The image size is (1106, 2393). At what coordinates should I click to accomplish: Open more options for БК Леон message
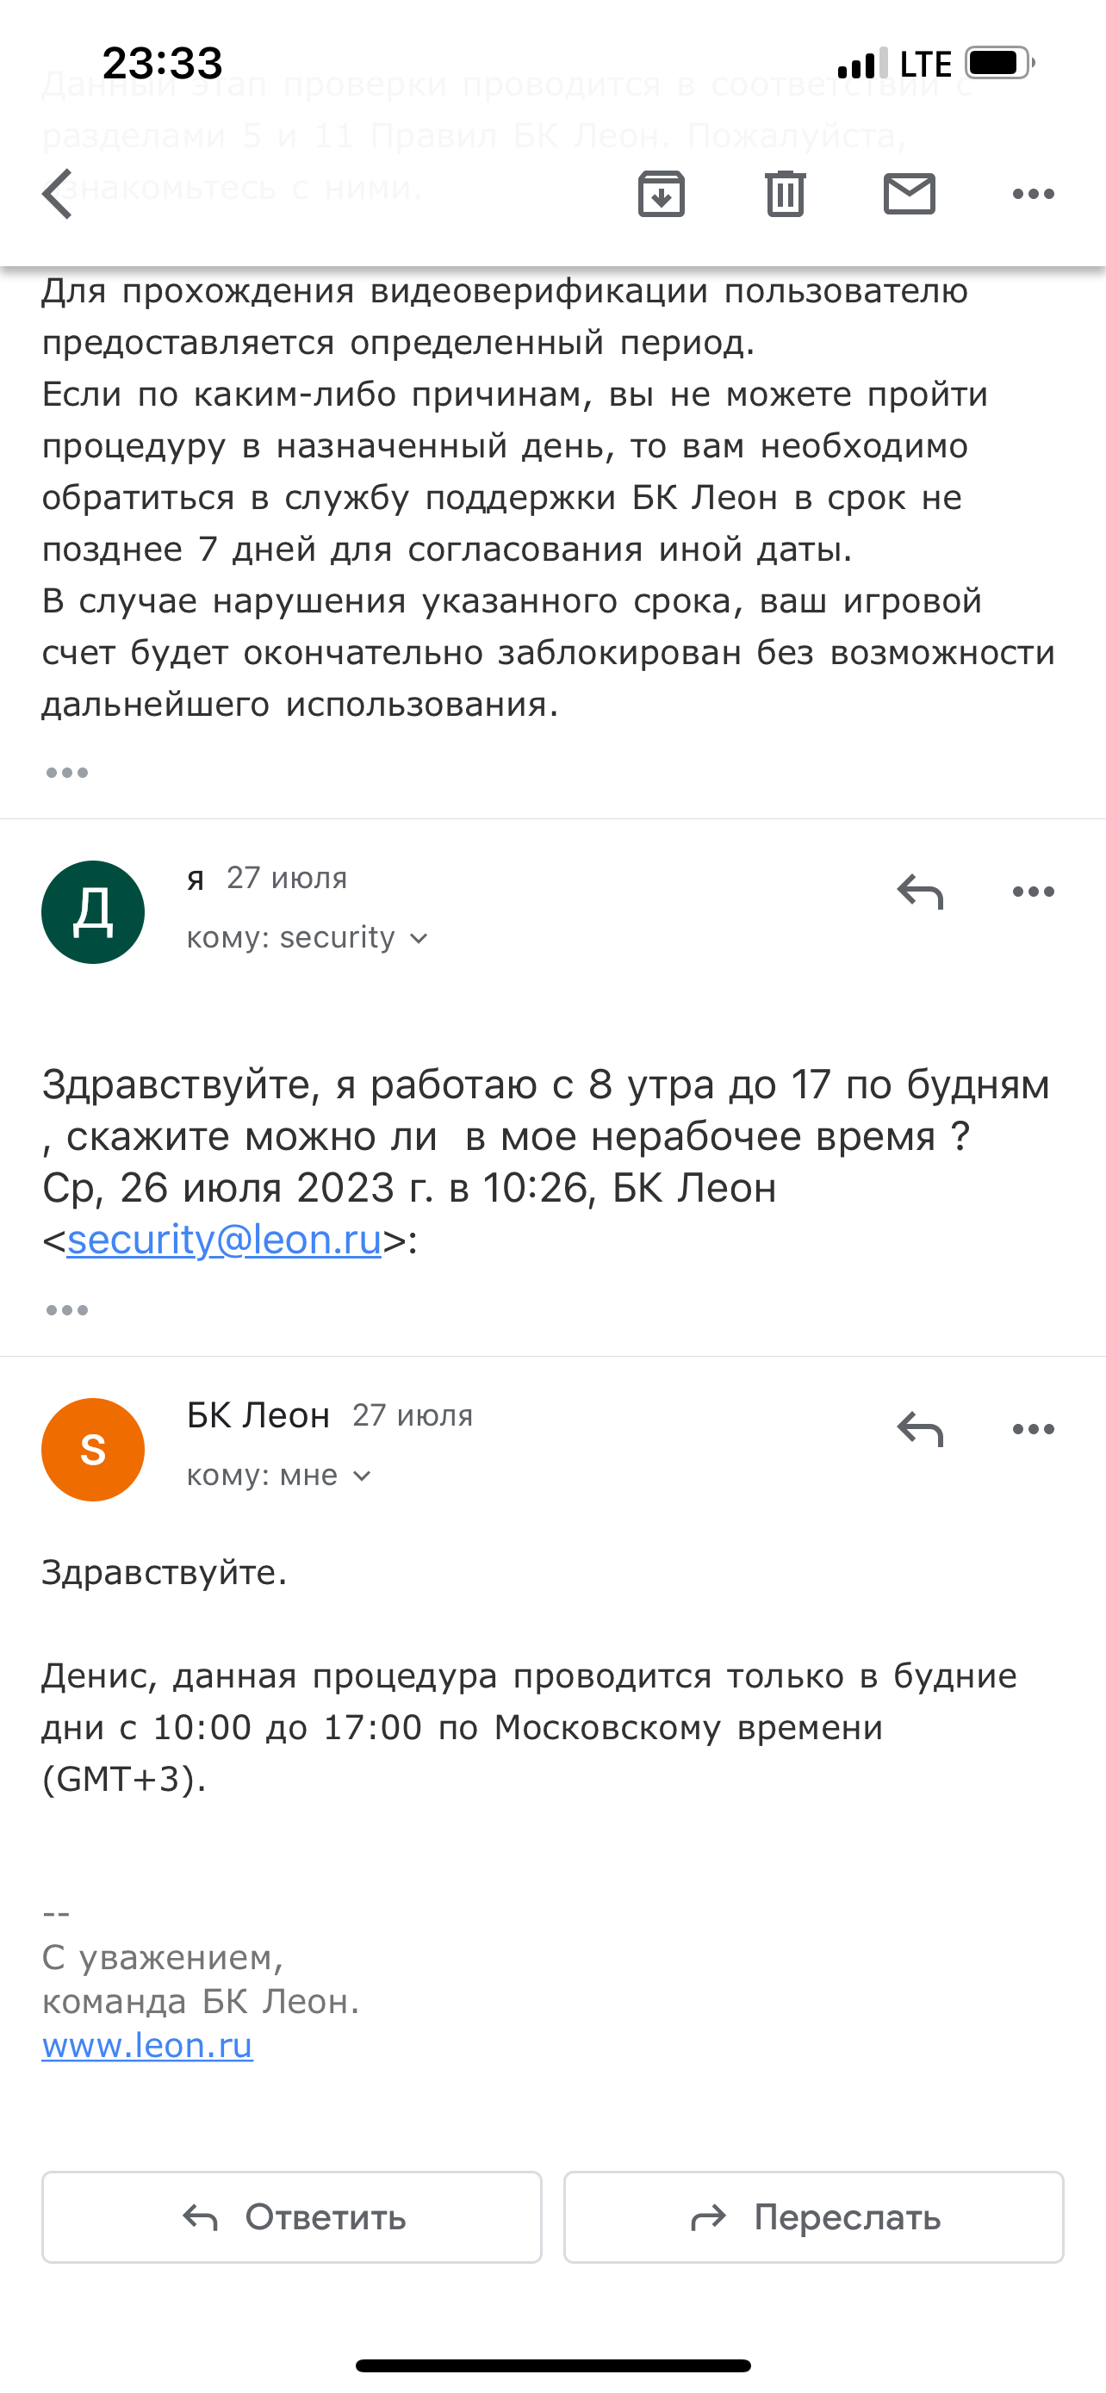1033,1430
